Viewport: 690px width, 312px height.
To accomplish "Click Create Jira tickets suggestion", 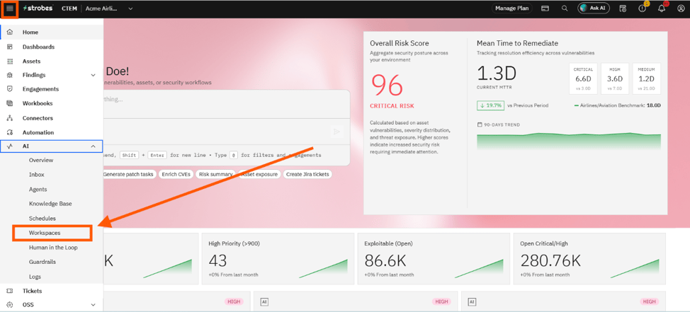I will pyautogui.click(x=307, y=174).
